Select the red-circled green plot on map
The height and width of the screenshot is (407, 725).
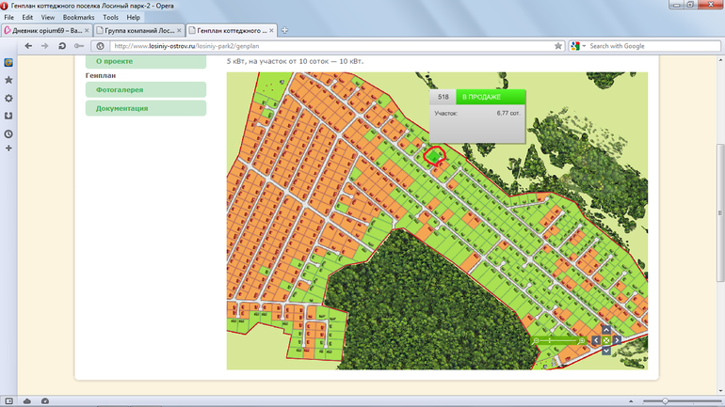[434, 156]
